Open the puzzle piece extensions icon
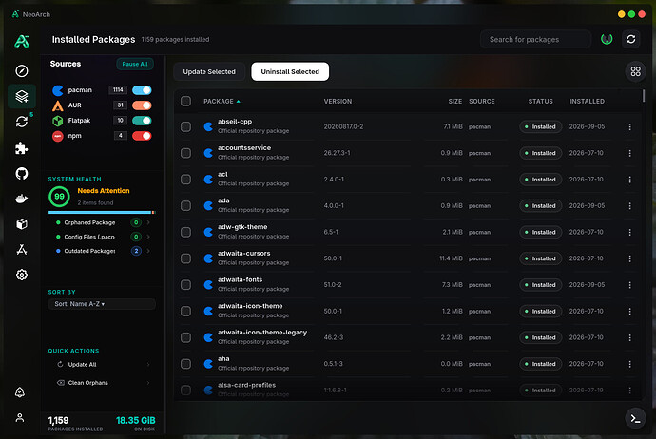 coord(22,148)
